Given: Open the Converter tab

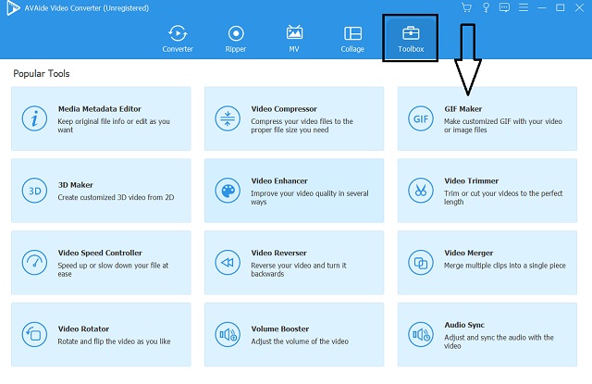Looking at the screenshot, I should pos(178,39).
